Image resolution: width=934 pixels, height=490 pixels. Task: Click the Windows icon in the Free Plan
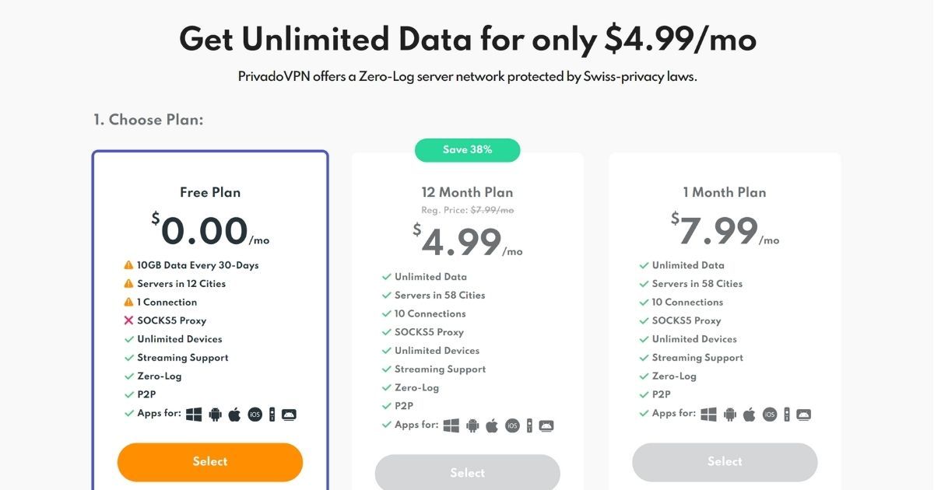click(194, 414)
